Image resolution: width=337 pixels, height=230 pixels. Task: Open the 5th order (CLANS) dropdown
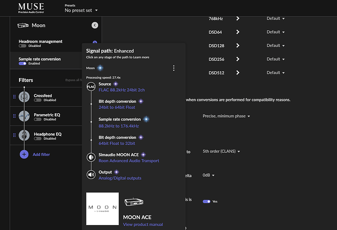221,151
